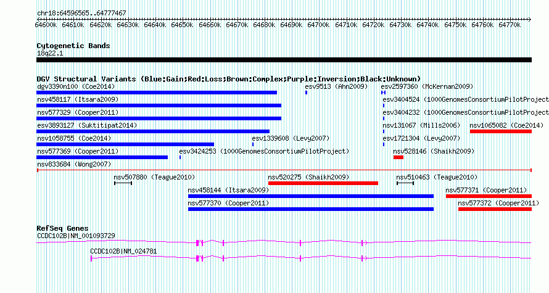This screenshot has width=549, height=293.
Task: Click the blue bar under nsv458117
Action: [159, 105]
